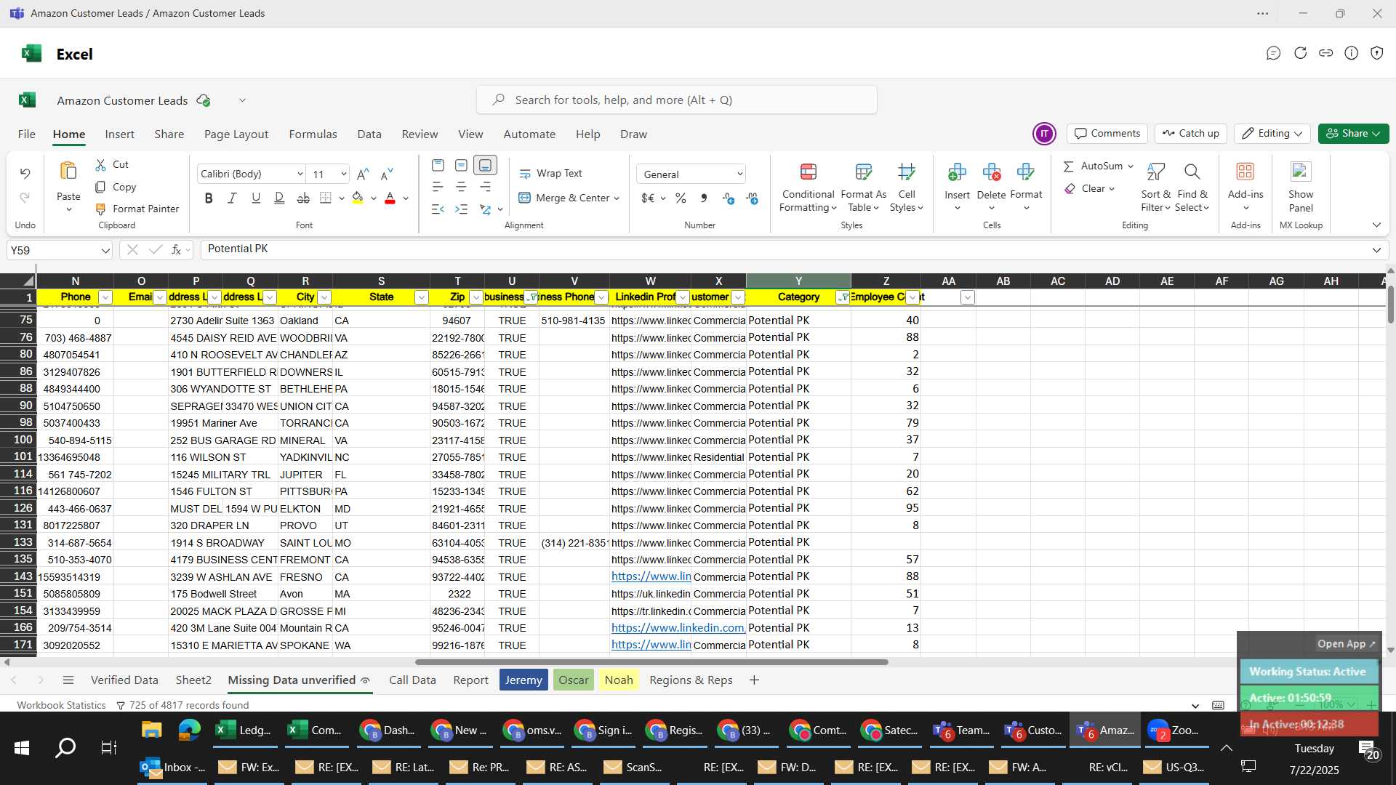
Task: Click the Borders icon
Action: [x=326, y=198]
